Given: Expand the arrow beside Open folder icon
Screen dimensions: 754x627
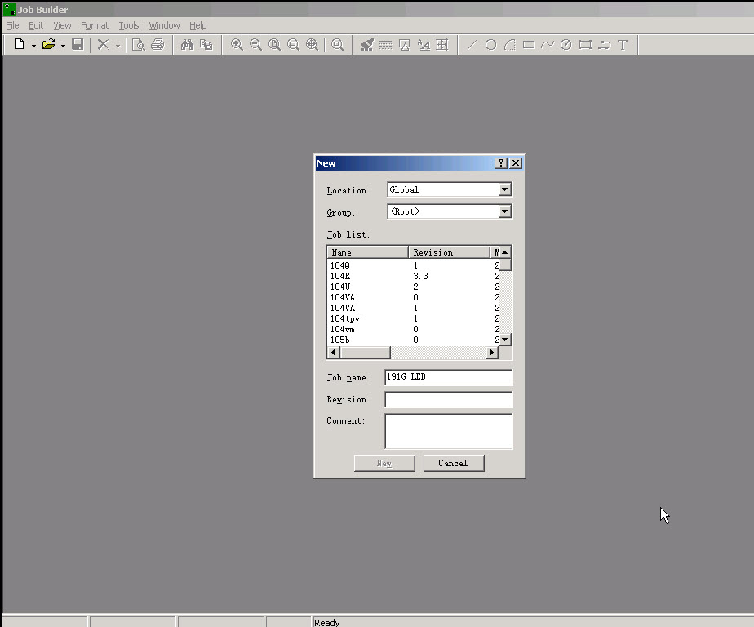Looking at the screenshot, I should (x=63, y=46).
